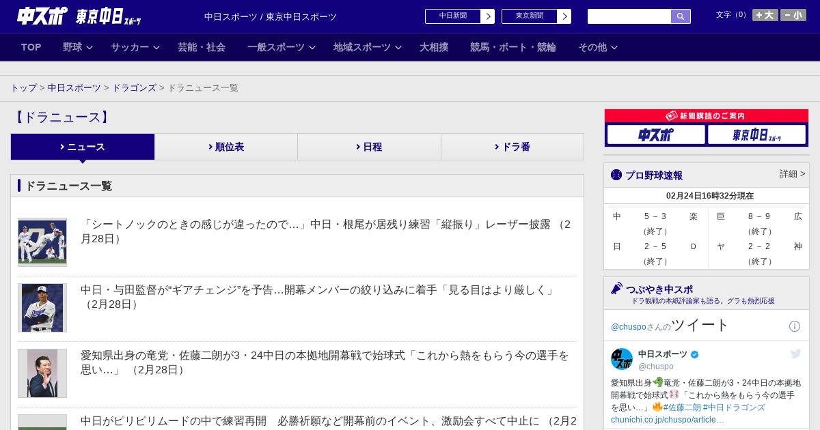Viewport: 820px width, 430px height.
Task: Click the verified badge next to 中日スポーツ
Action: (x=695, y=354)
